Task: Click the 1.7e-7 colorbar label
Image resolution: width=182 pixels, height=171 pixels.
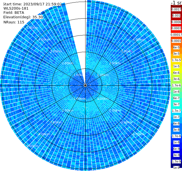Action: tap(176, 111)
